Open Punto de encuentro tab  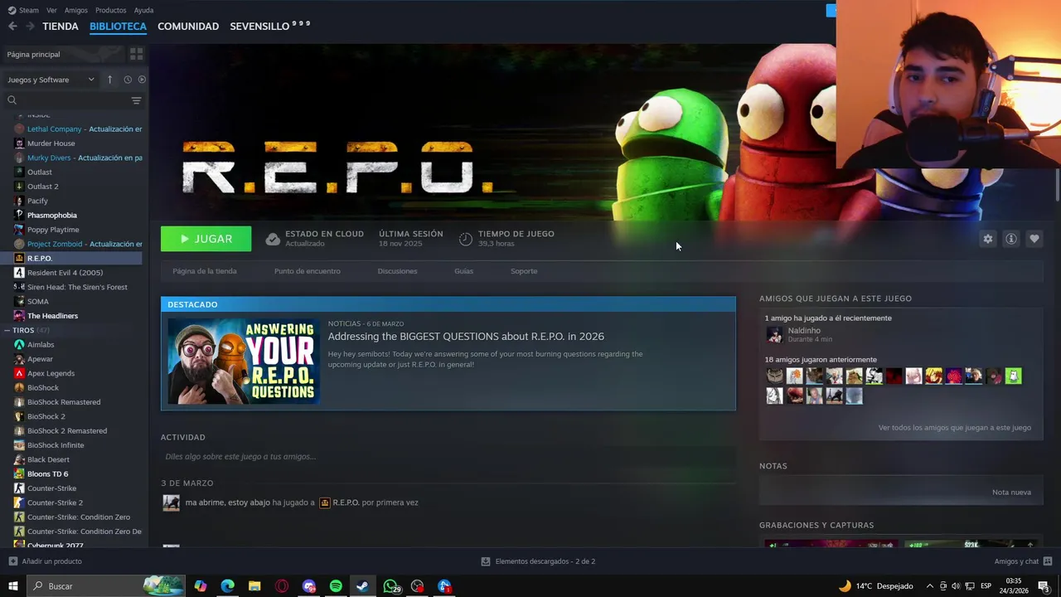pos(308,271)
